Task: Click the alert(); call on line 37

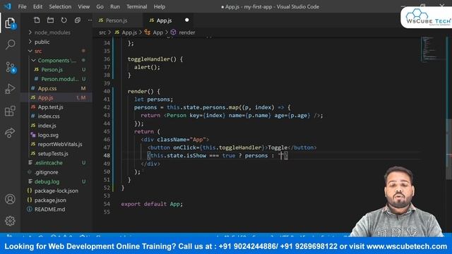Action: (147, 67)
